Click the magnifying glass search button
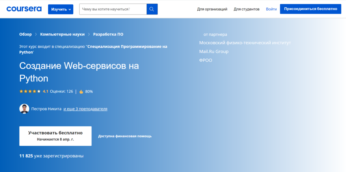Image resolution: width=346 pixels, height=172 pixels. 152,9
